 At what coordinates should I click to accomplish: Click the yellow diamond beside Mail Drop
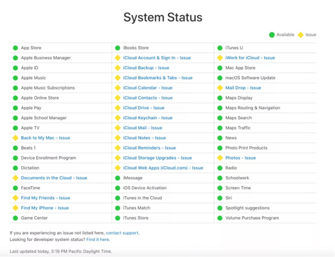[x=220, y=88]
